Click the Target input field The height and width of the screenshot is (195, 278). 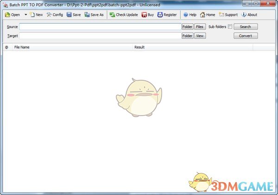pyautogui.click(x=101, y=36)
